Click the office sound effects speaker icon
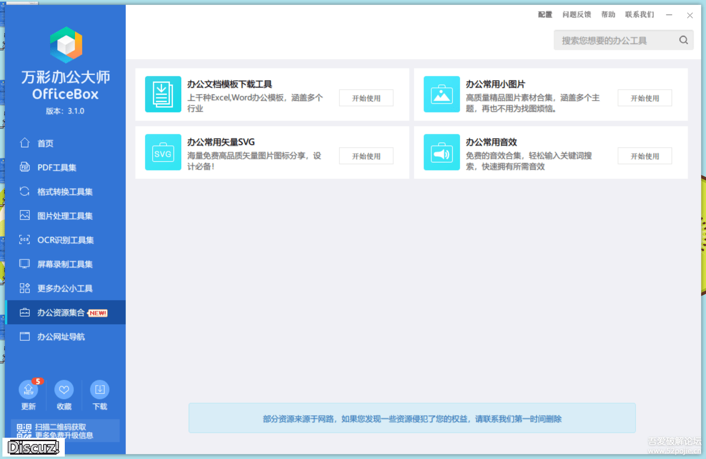The height and width of the screenshot is (459, 706). click(441, 152)
